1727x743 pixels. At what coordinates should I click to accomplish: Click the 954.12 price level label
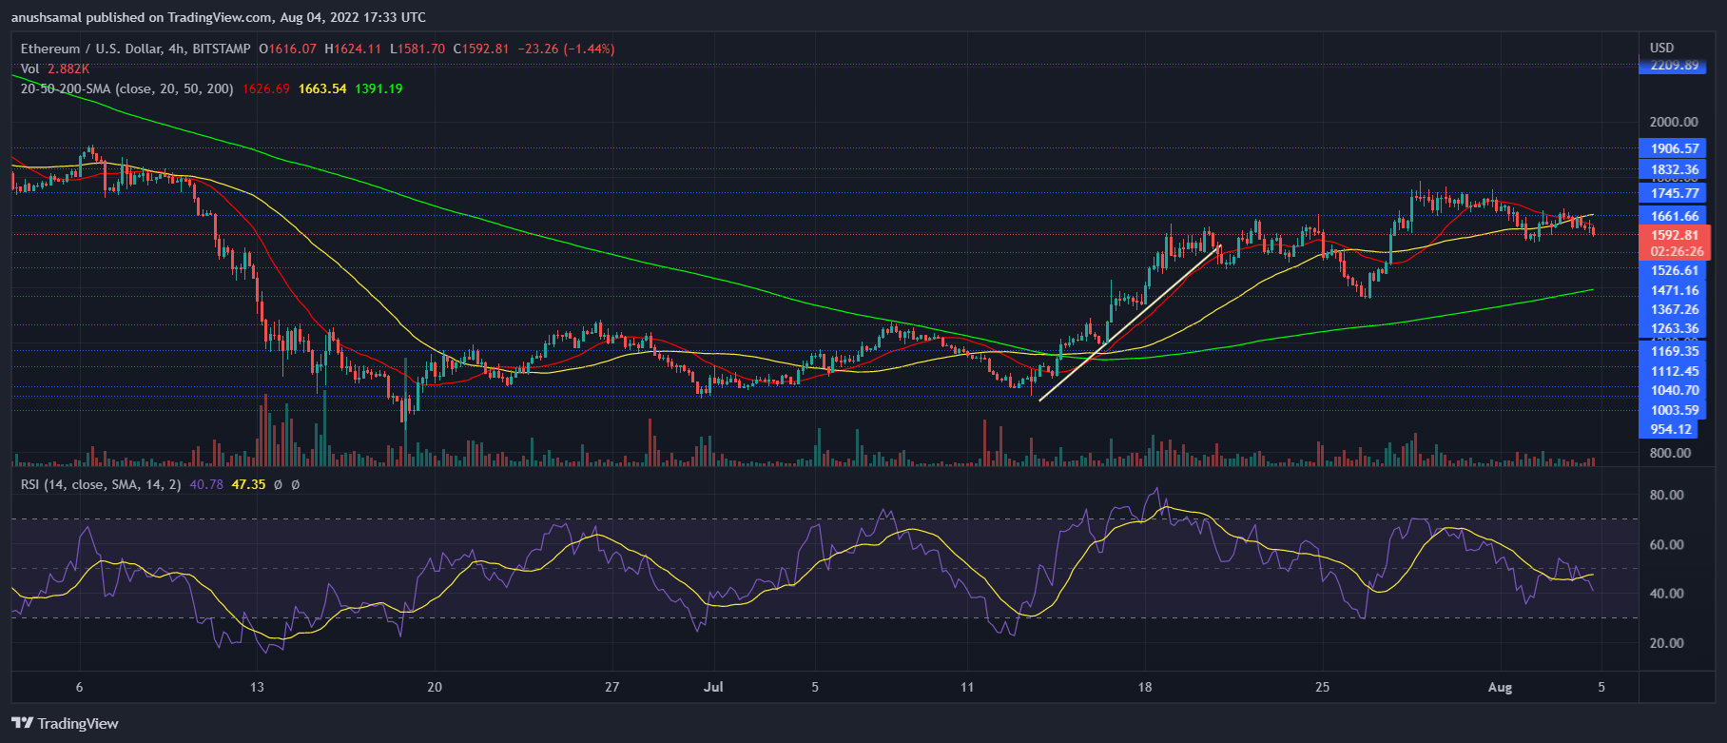point(1669,429)
